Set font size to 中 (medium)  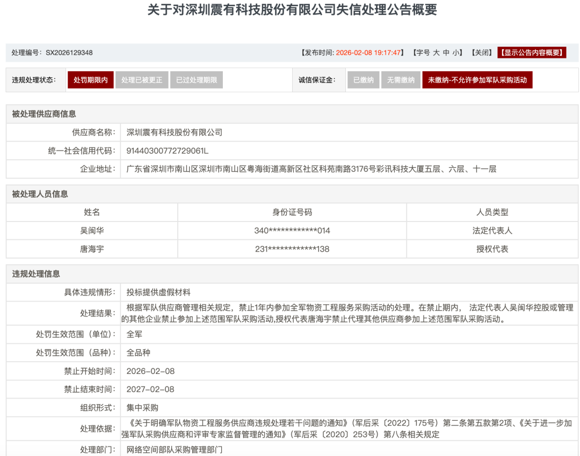click(x=446, y=53)
